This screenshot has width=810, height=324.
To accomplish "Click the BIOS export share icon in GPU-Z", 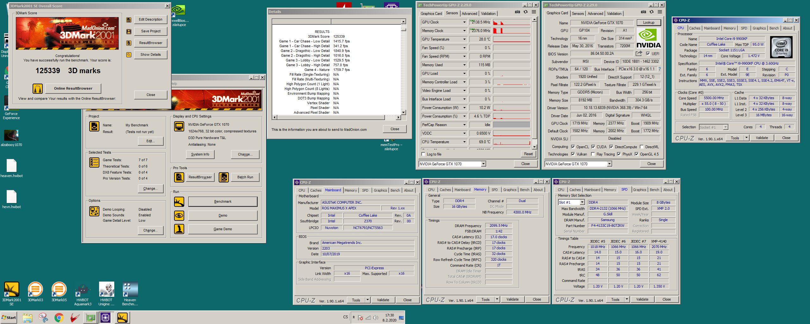I will point(639,54).
